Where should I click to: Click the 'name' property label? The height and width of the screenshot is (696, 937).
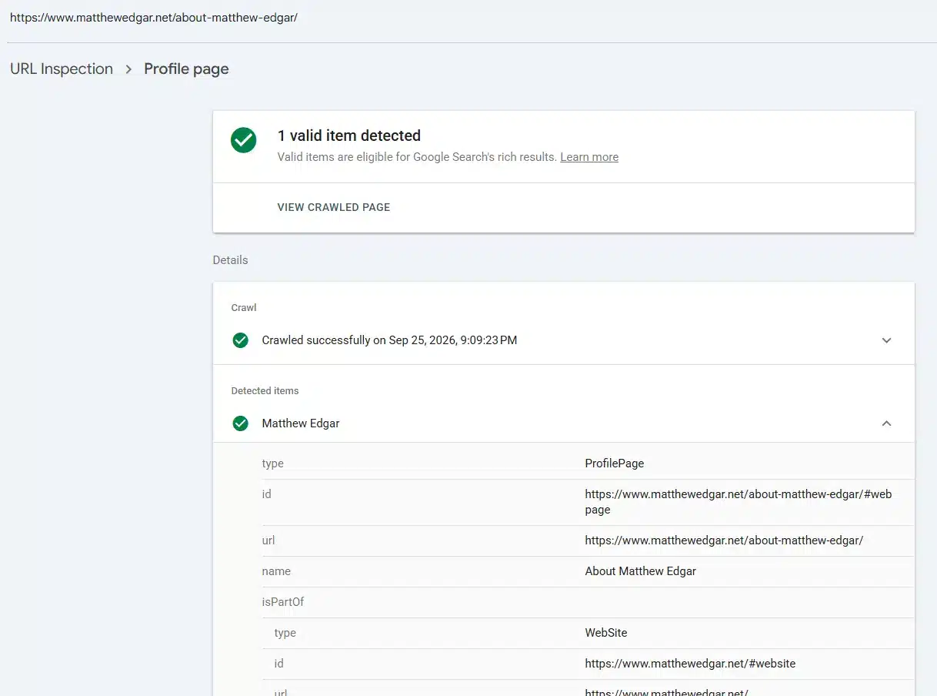pyautogui.click(x=276, y=571)
